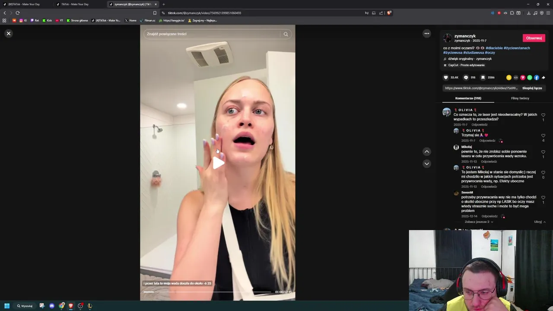Open the zymanczyk username link

465,36
